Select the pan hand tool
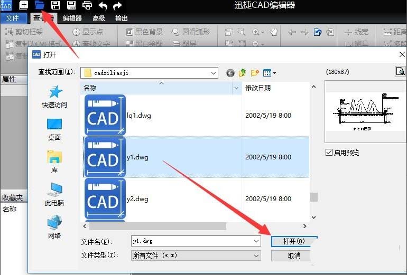 [274, 32]
